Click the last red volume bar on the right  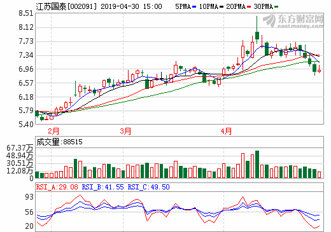click(319, 175)
